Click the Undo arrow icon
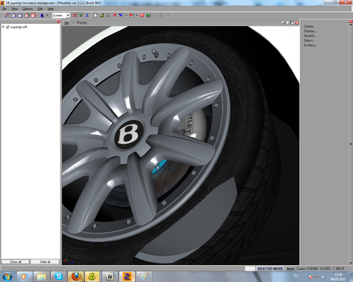This screenshot has height=282, width=353. pyautogui.click(x=155, y=15)
